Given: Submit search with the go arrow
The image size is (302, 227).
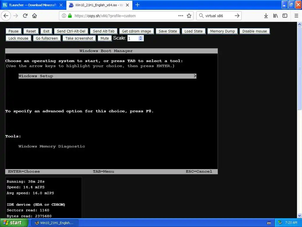Looking at the screenshot, I should [x=237, y=16].
